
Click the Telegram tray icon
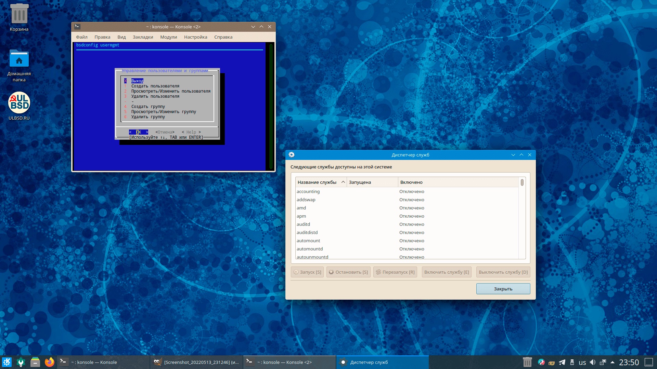tap(562, 362)
